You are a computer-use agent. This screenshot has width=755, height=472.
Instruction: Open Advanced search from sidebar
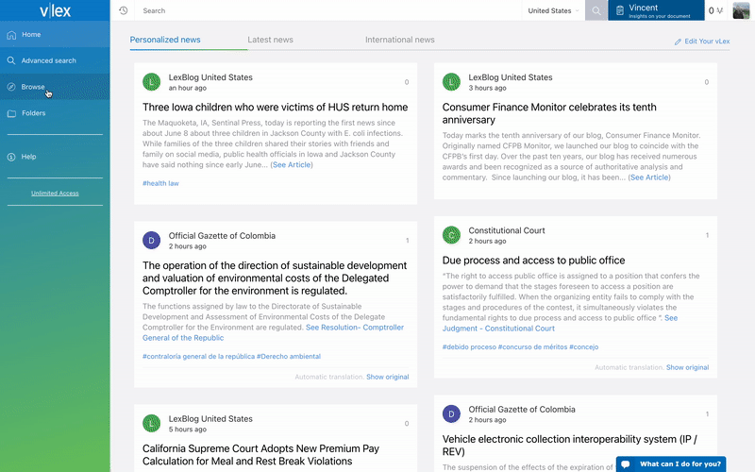tap(55, 60)
